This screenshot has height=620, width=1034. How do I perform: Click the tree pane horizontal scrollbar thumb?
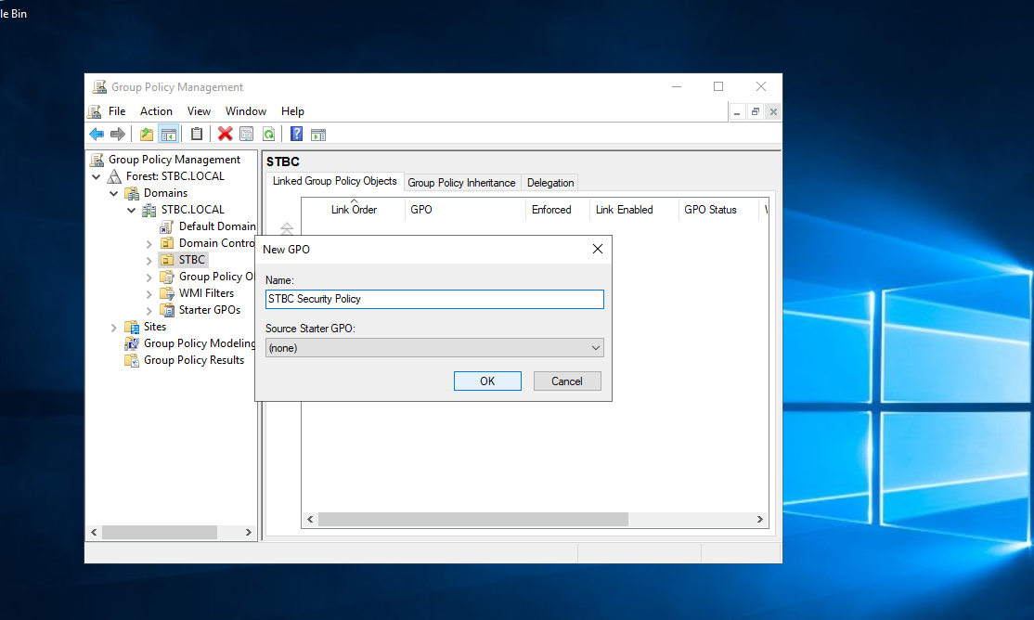coord(160,532)
